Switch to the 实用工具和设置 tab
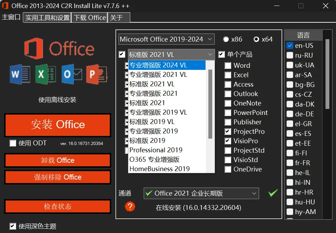The width and height of the screenshot is (336, 233). coord(47,17)
